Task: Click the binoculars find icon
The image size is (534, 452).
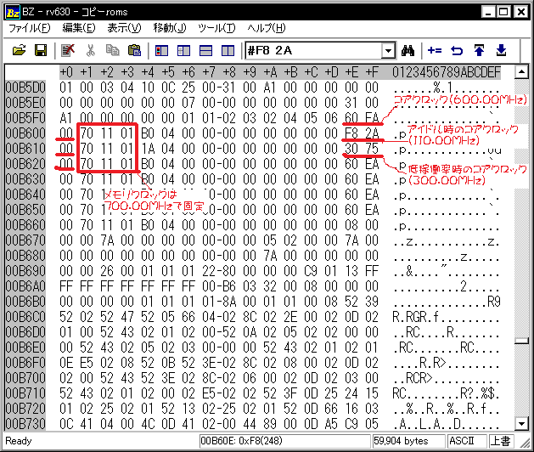Action: [408, 50]
